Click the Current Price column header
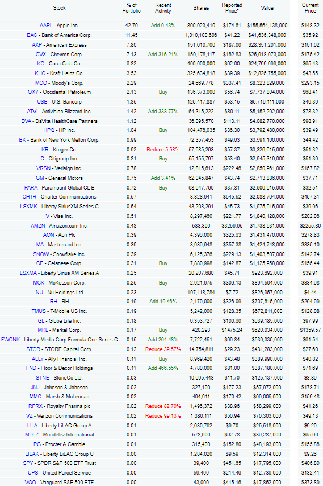This screenshot has height=486, width=323. 311,8
